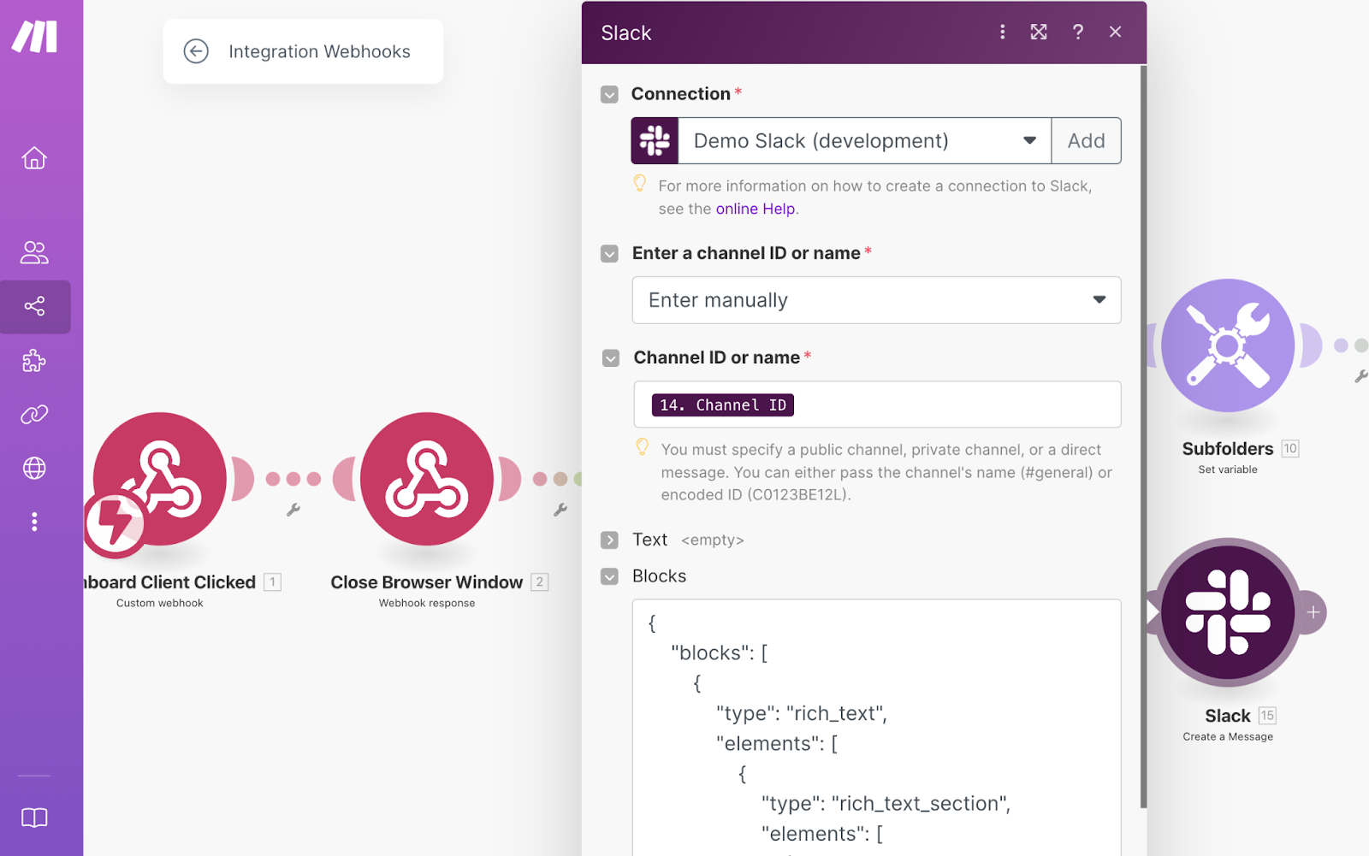Screen dimensions: 1369x856
Task: Click the Integration Webhooks scenario title
Action: click(319, 51)
